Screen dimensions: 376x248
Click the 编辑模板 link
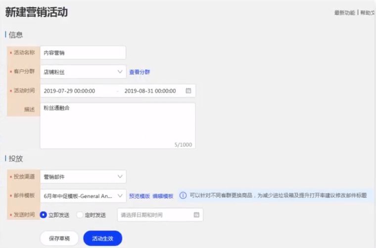point(163,196)
